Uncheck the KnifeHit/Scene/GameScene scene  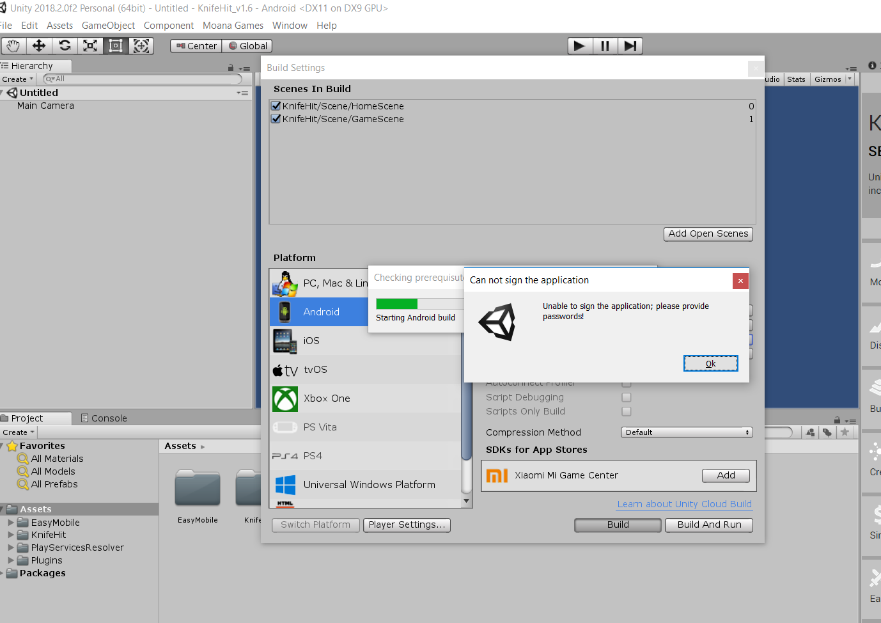click(x=276, y=118)
